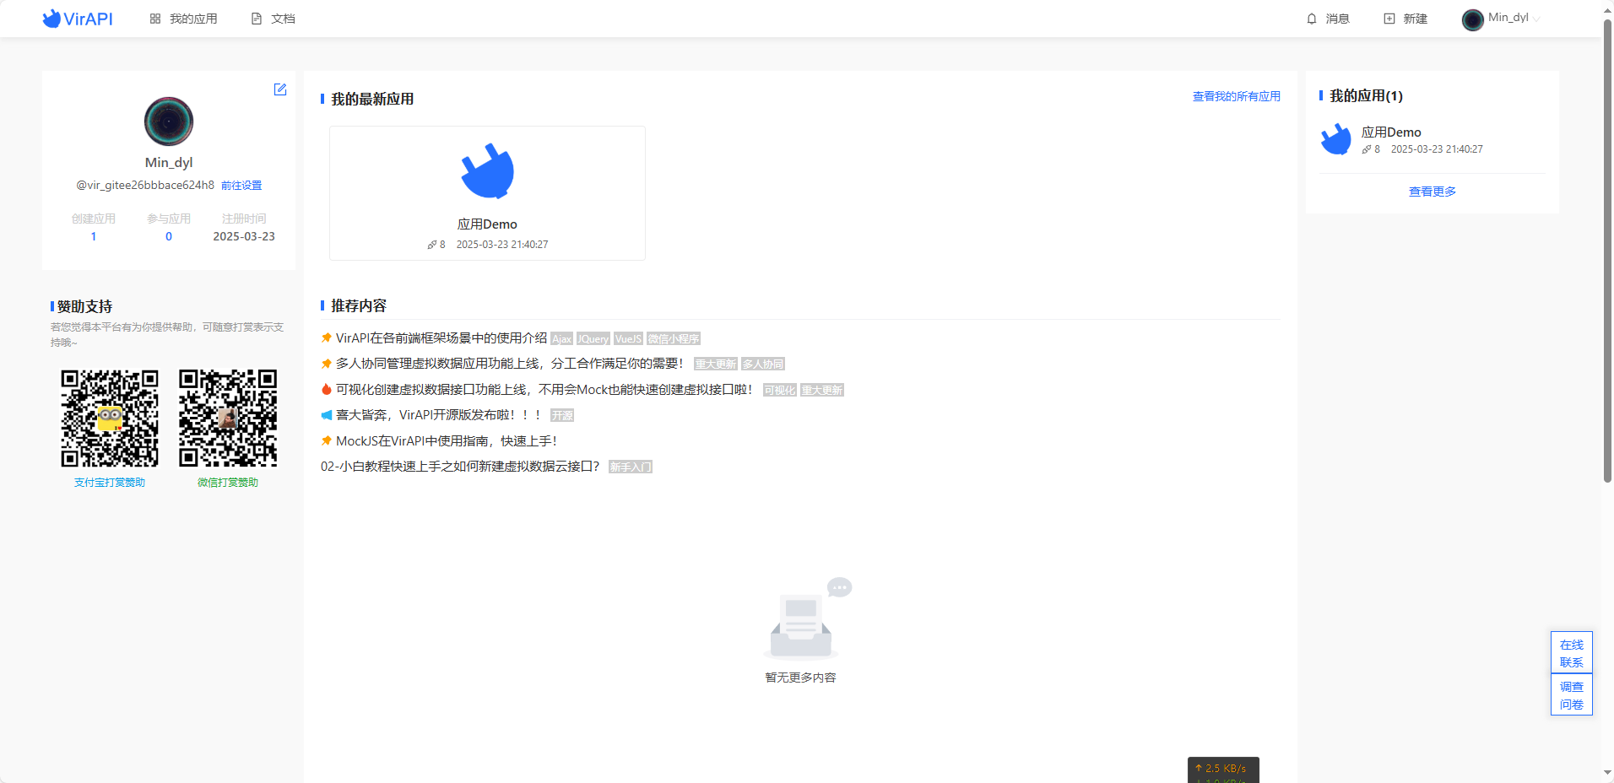Click the 应用Demo icon in right sidebar
1614x783 pixels.
pyautogui.click(x=1335, y=139)
